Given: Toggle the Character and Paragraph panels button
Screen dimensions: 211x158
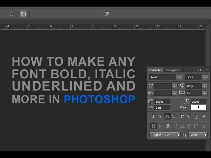Looking at the screenshot, I should point(23,14).
